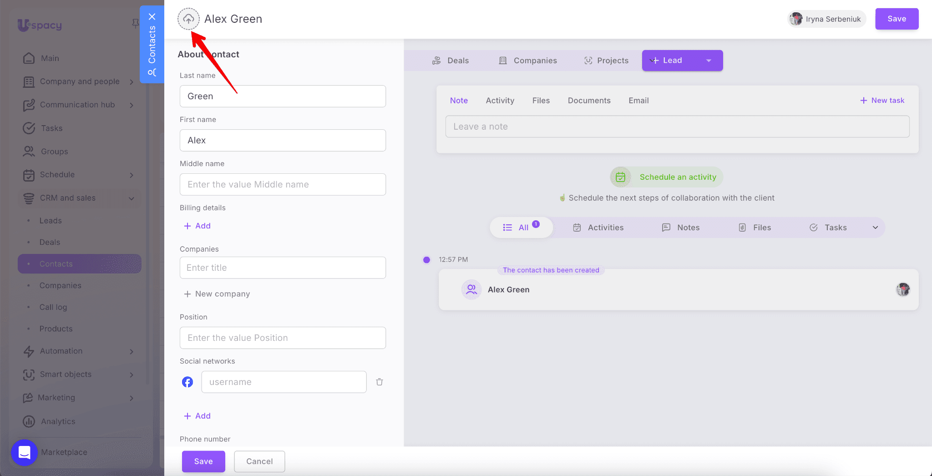Close the Contacts side panel
Viewport: 932px width, 476px height.
coord(152,17)
